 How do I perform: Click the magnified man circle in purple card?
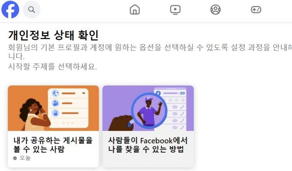[149, 111]
